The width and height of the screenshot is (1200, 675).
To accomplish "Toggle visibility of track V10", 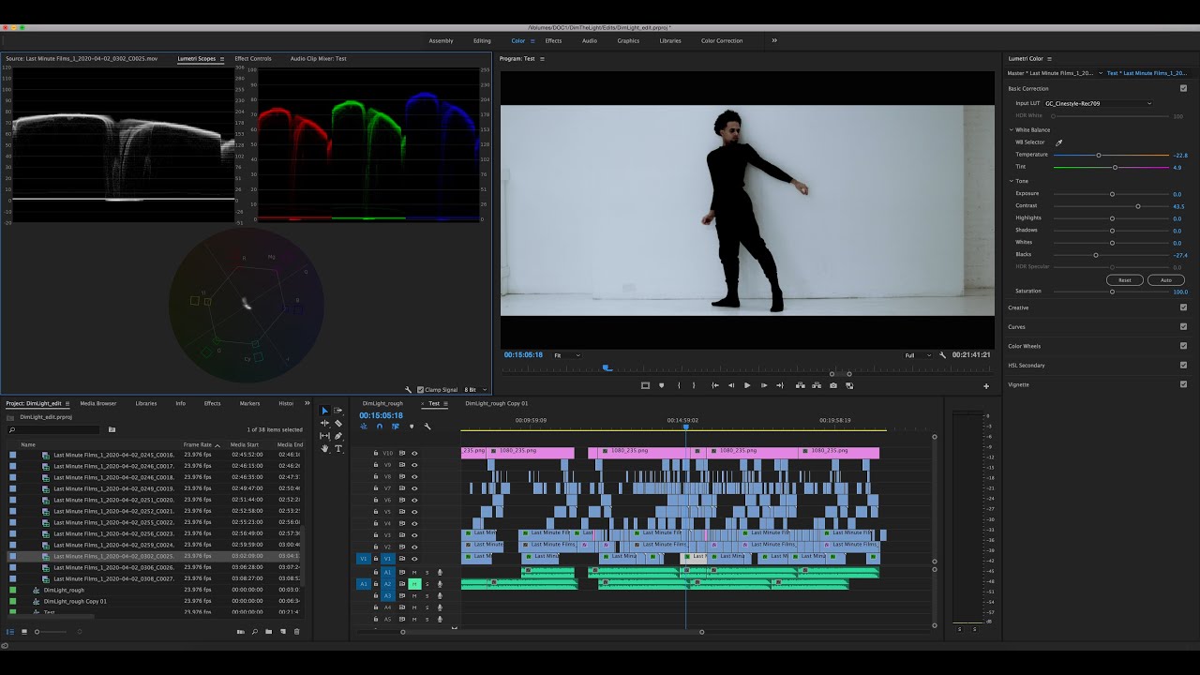I will pos(414,453).
